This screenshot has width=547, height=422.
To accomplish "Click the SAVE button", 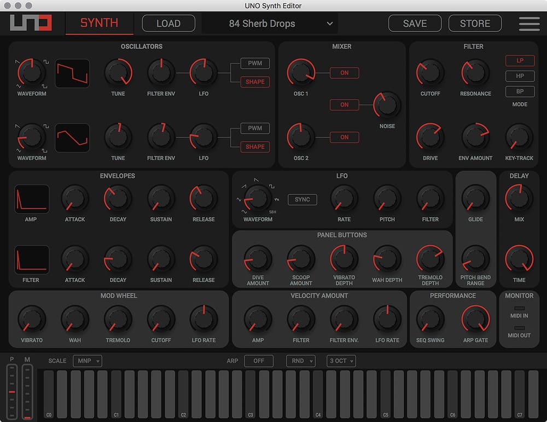I will (415, 24).
